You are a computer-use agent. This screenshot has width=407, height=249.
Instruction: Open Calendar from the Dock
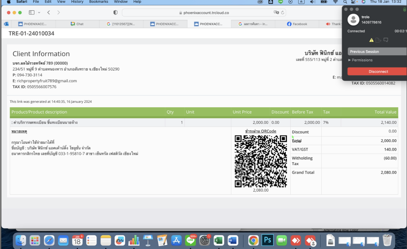(x=77, y=240)
